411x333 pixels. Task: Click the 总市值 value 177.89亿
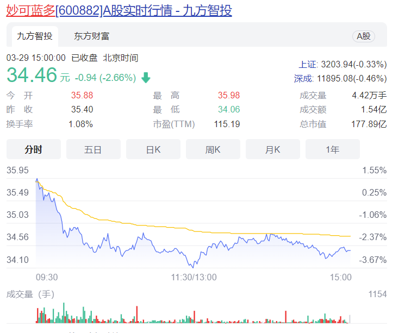tap(369, 124)
